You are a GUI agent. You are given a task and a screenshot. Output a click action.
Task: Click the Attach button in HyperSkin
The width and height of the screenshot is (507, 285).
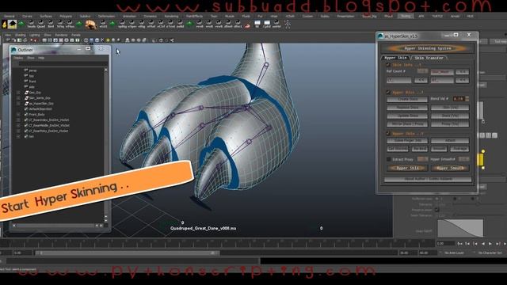point(450,141)
